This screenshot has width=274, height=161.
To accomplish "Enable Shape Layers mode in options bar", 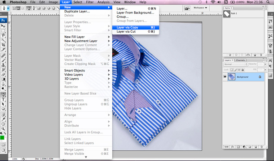I will coord(14,8).
